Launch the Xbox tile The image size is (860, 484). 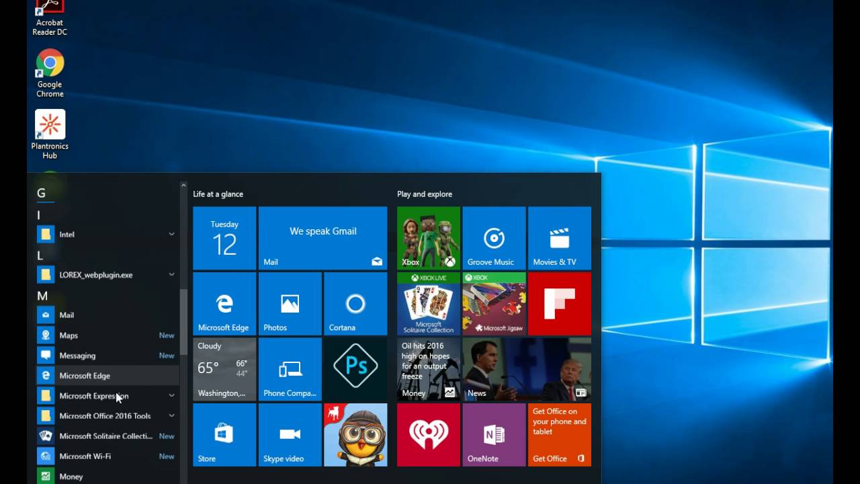click(x=429, y=238)
